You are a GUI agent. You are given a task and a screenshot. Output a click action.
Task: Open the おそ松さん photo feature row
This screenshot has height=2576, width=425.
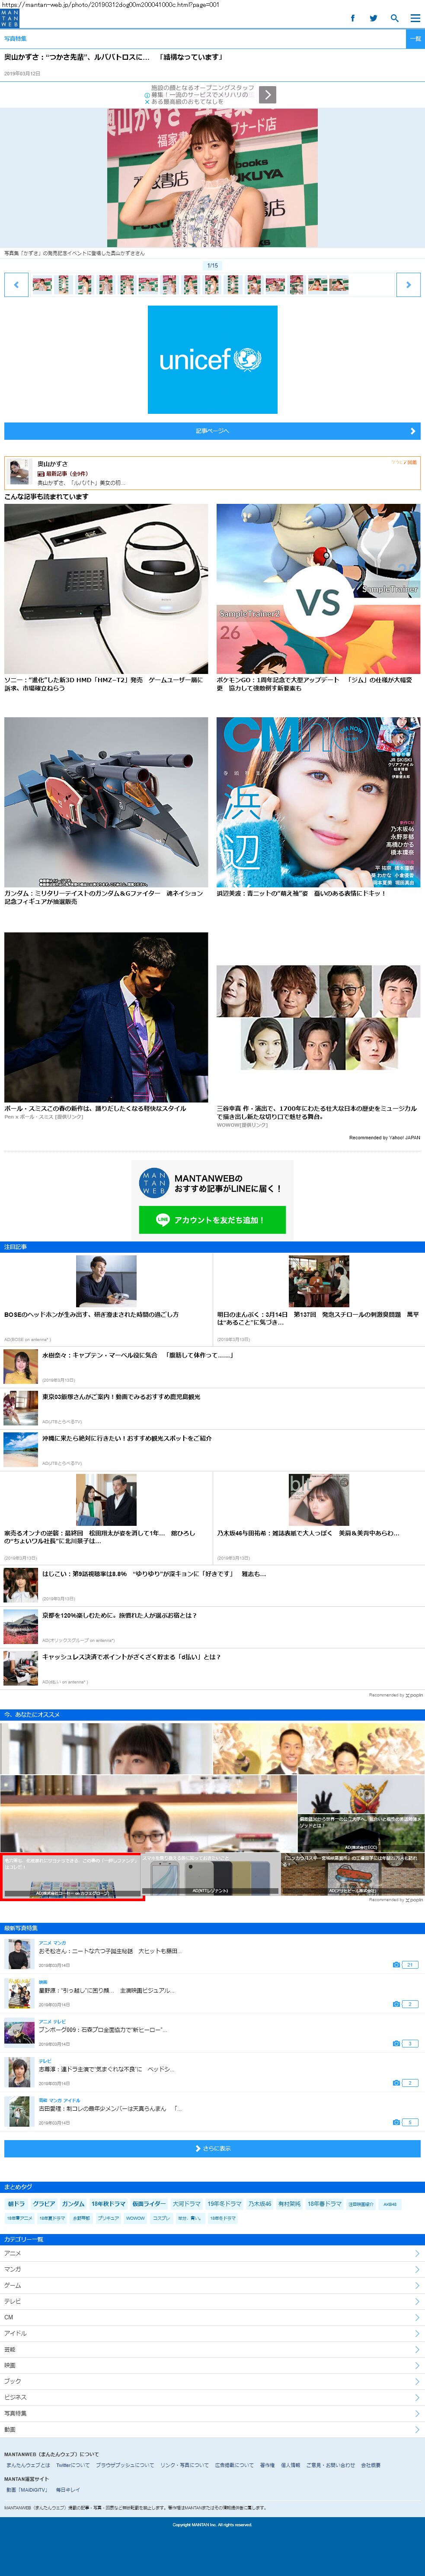[213, 1954]
